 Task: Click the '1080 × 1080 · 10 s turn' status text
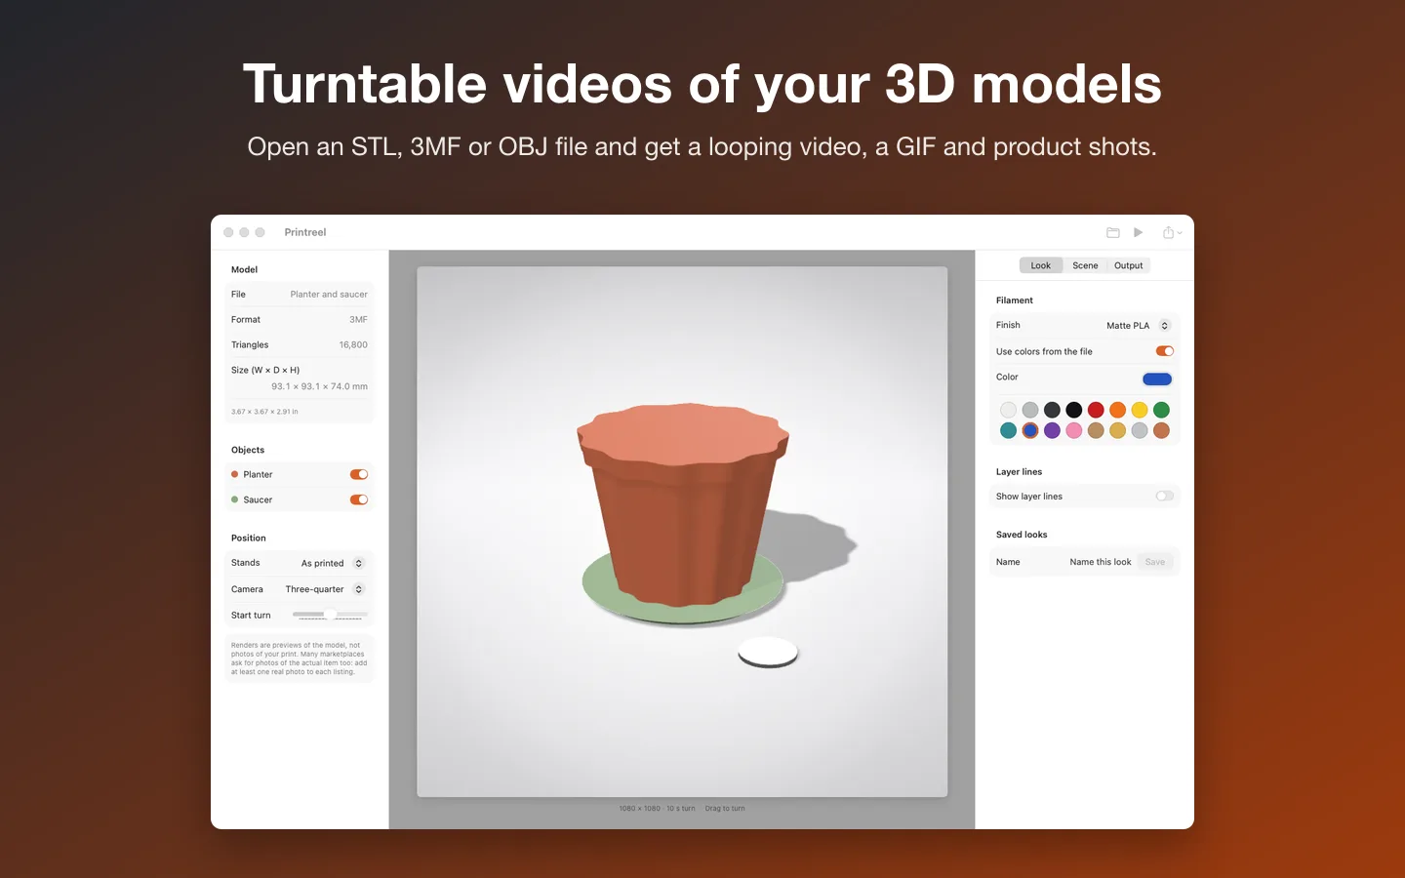click(657, 809)
